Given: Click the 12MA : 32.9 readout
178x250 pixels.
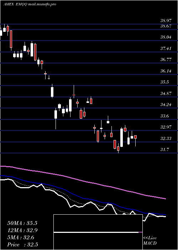Looking at the screenshot, I should (22, 230).
